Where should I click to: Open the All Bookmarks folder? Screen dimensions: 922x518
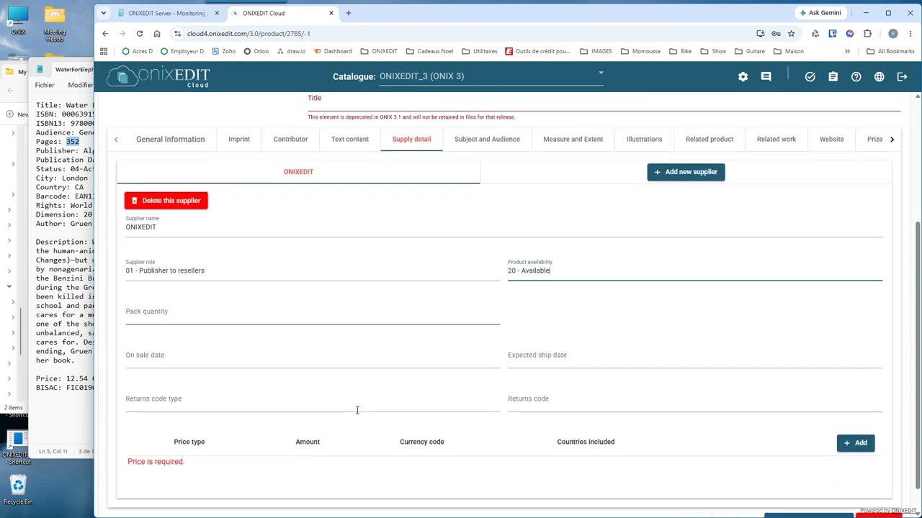point(891,51)
